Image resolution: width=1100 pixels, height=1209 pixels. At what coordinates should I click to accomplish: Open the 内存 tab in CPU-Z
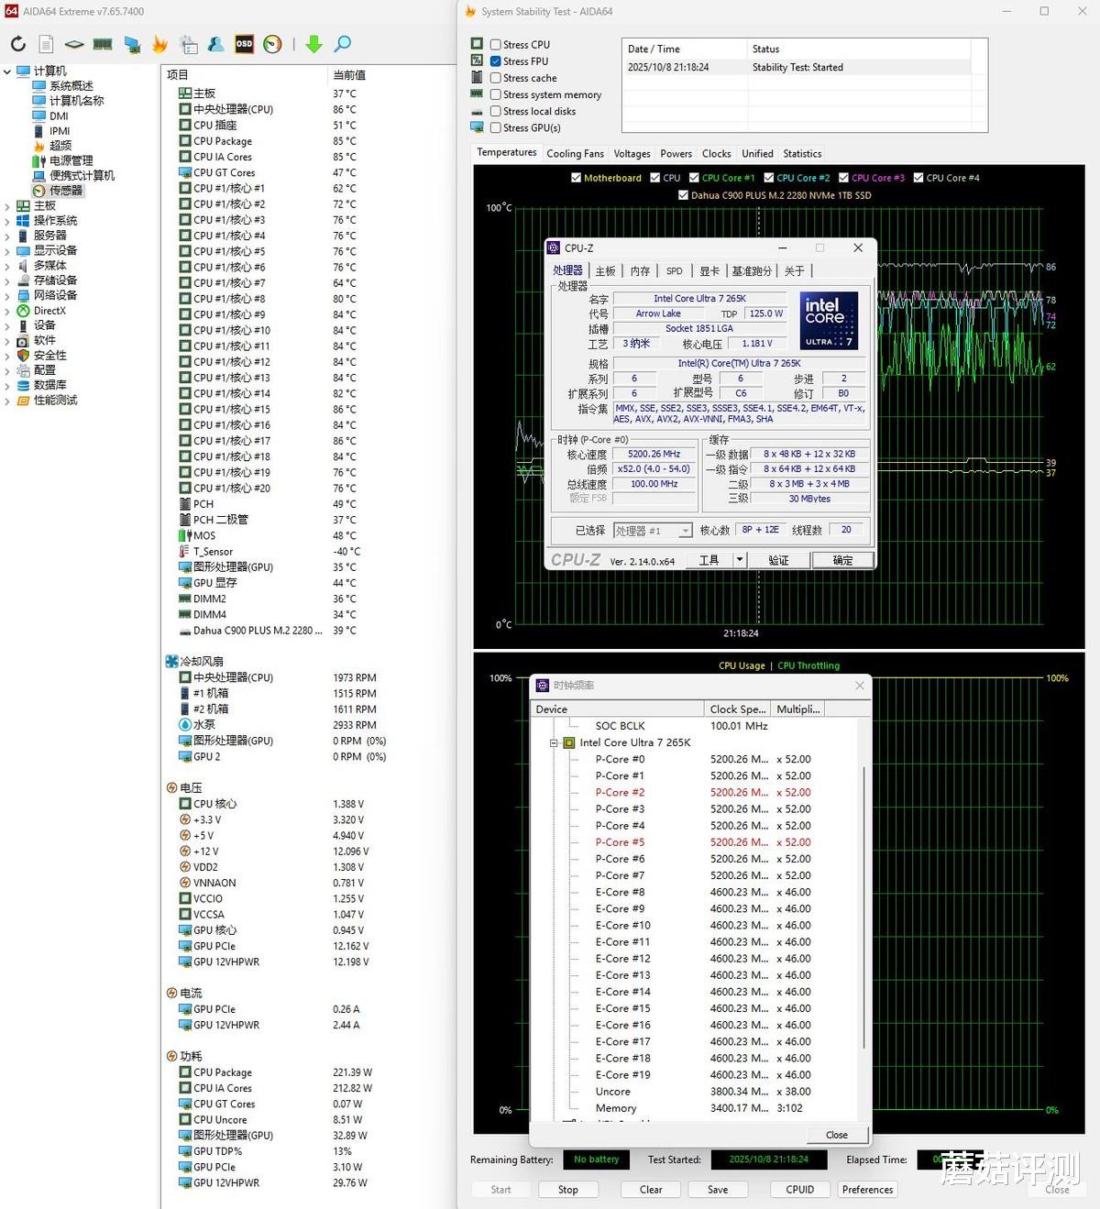(640, 271)
